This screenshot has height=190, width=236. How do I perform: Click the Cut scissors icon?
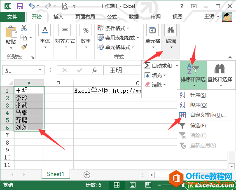click(24, 28)
